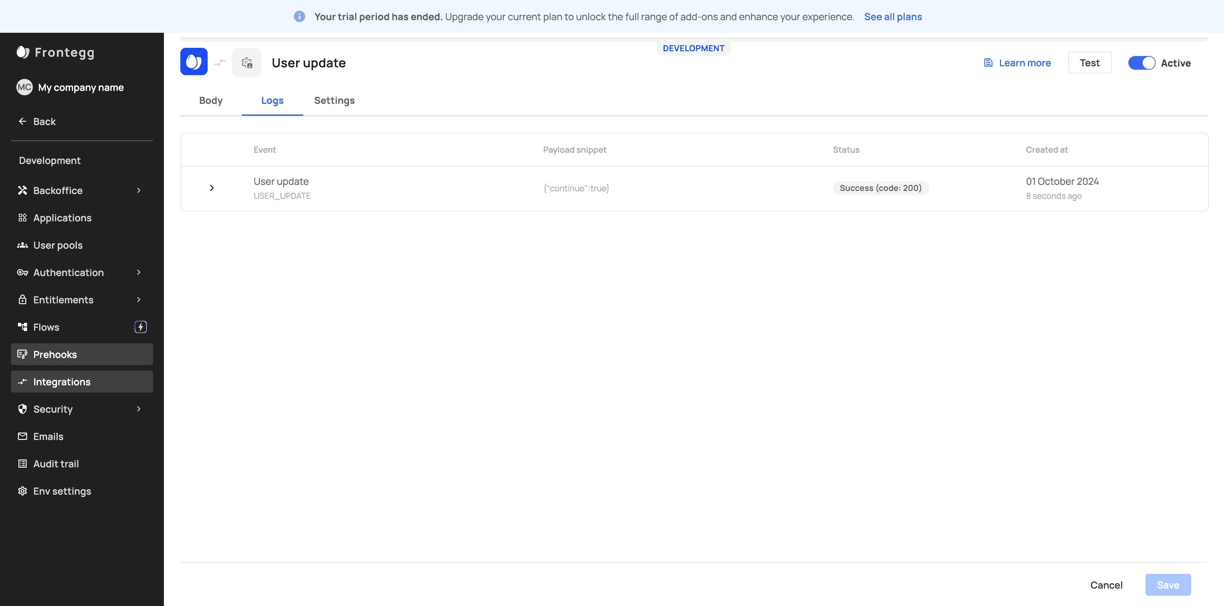
Task: Open Prehooks in the sidebar
Action: (x=82, y=354)
